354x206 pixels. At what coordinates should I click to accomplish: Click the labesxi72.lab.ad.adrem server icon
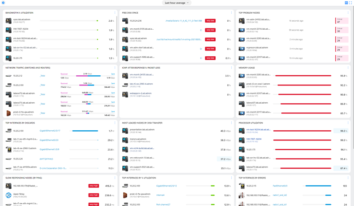point(8,94)
